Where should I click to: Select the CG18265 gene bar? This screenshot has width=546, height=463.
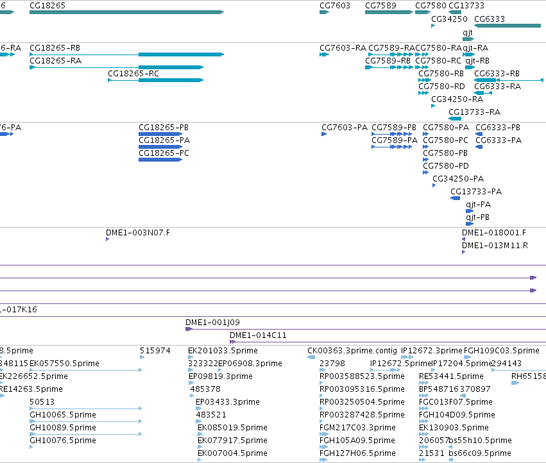point(127,12)
